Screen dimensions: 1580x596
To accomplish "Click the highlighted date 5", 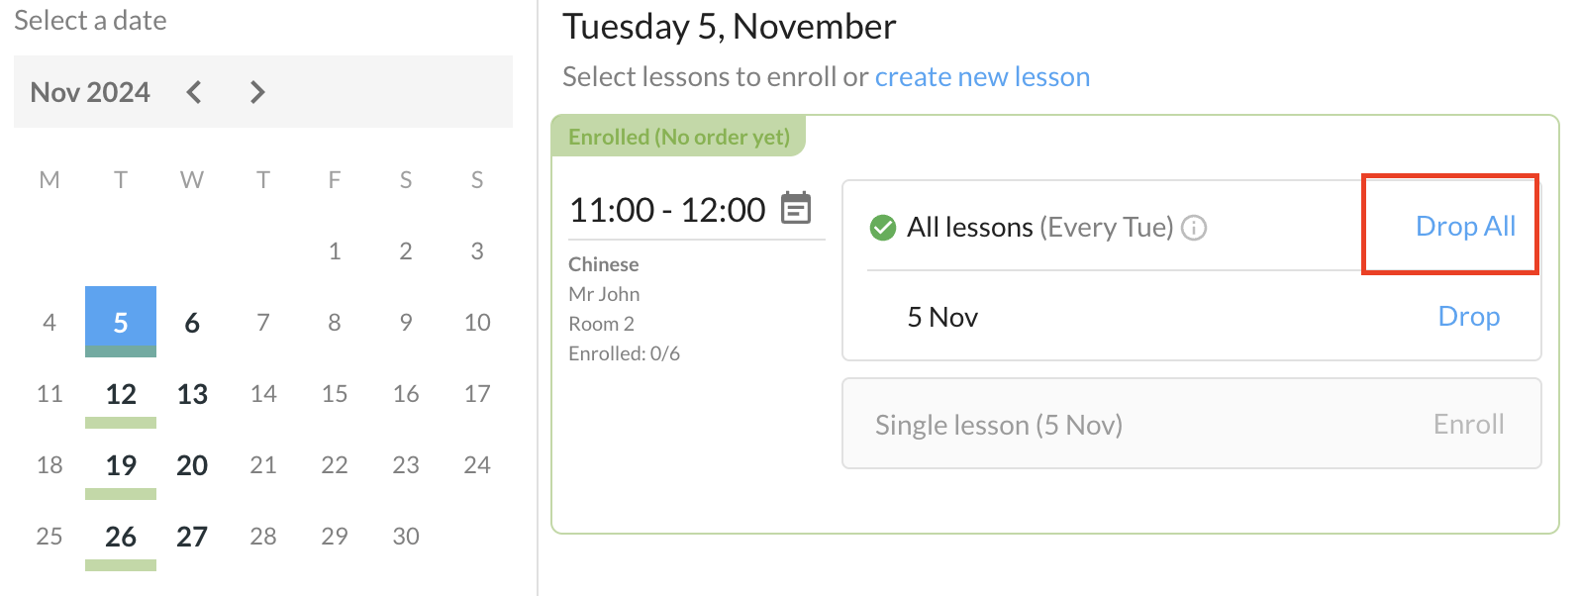I will [121, 323].
